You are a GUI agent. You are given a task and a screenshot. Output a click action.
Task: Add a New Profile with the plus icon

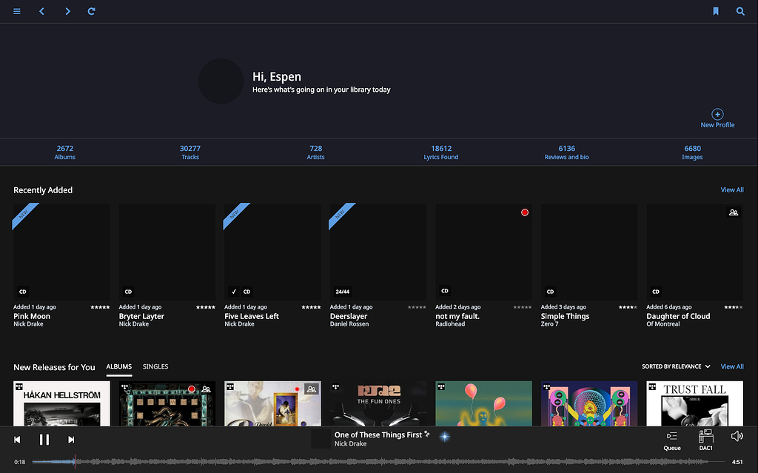(717, 115)
